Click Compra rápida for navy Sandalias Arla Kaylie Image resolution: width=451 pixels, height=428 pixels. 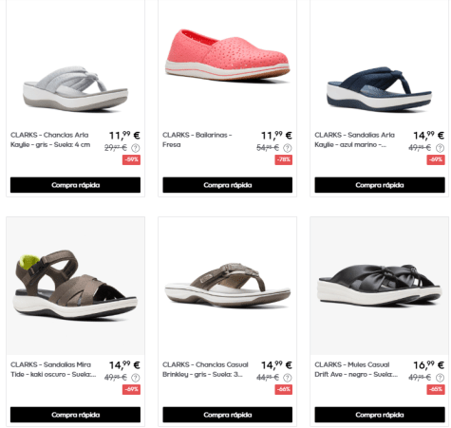380,185
